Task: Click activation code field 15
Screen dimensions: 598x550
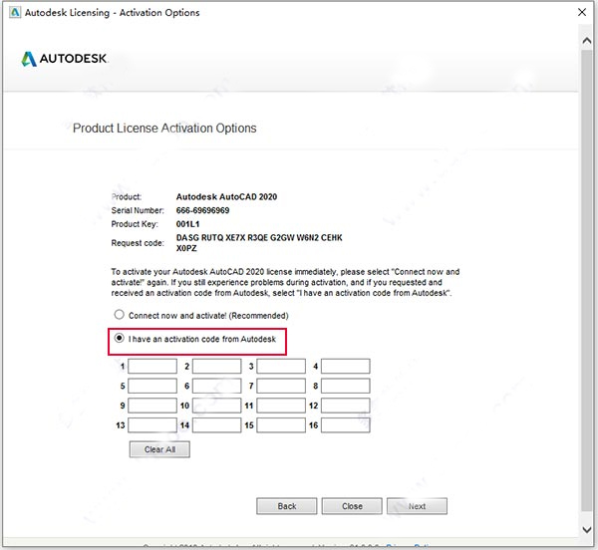Action: tap(281, 425)
